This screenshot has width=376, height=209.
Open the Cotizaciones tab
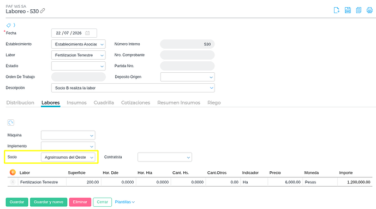(x=135, y=103)
